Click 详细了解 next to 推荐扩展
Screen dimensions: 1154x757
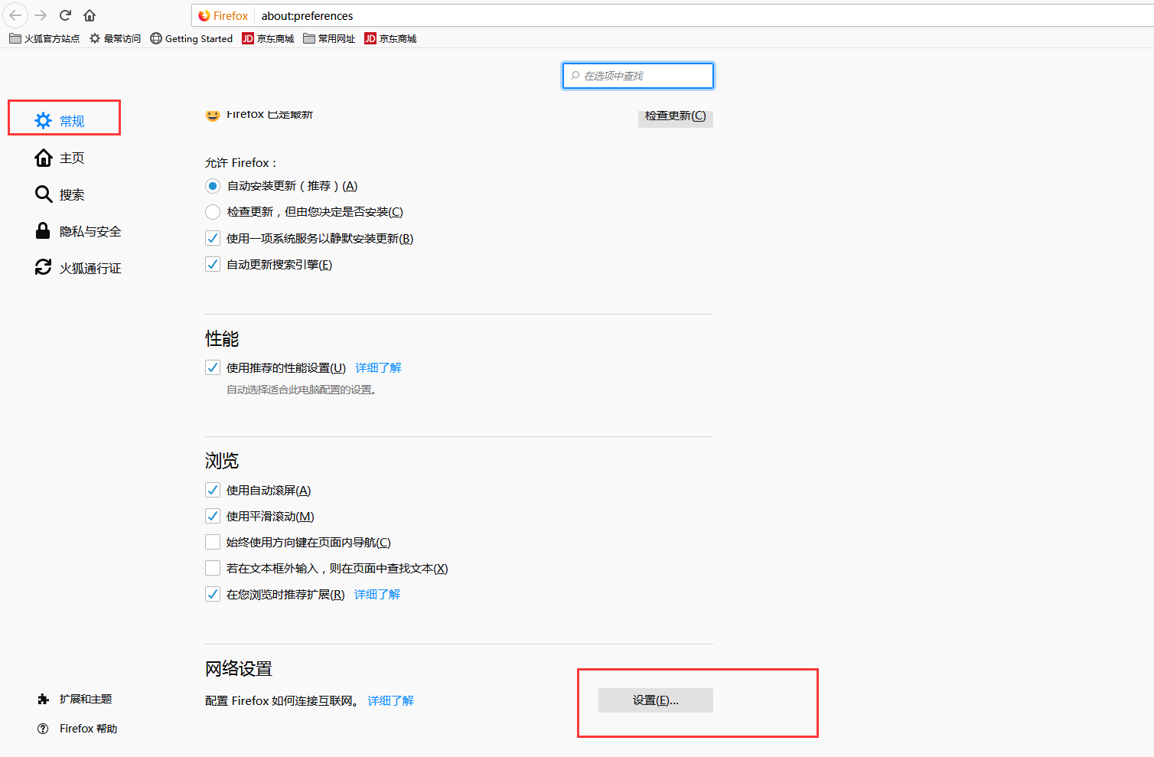(377, 595)
